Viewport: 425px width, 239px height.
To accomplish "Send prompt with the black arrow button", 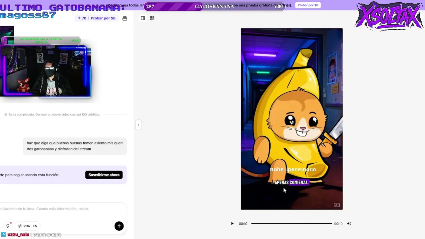I will coord(119,226).
